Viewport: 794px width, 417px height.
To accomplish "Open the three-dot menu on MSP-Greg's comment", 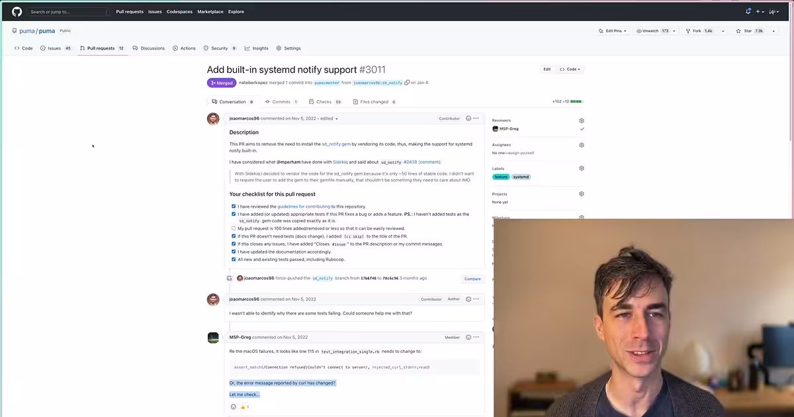I will 476,338.
